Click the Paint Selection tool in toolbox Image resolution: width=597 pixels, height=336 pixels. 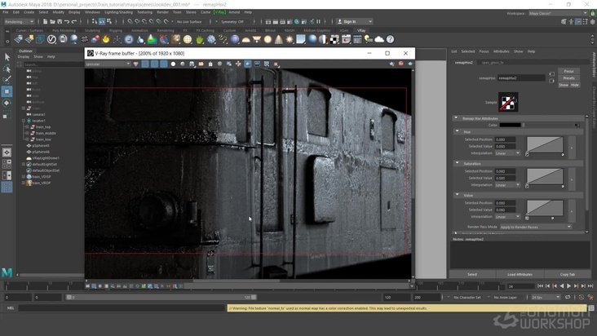pos(7,80)
